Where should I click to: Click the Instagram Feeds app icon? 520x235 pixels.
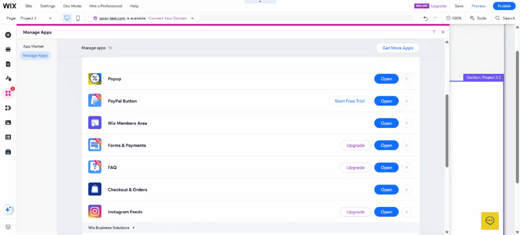pyautogui.click(x=95, y=212)
